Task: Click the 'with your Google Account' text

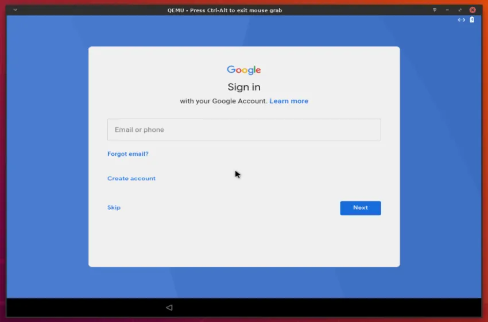Action: [223, 101]
